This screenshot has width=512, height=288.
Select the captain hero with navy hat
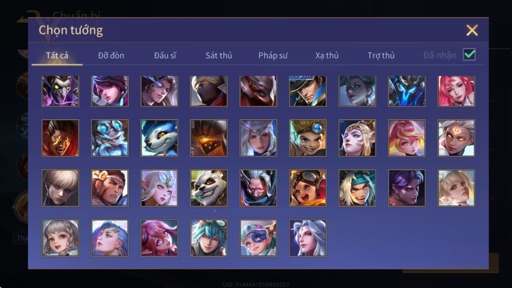tap(308, 91)
